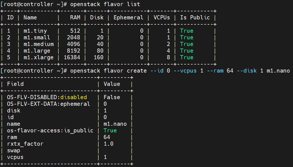Screen dimensions: 293x167
Task: Click 'm1.nano' value in name row
Action: (x=115, y=124)
